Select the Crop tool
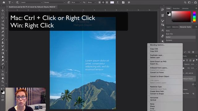The width and height of the screenshot is (198, 111). (3, 25)
